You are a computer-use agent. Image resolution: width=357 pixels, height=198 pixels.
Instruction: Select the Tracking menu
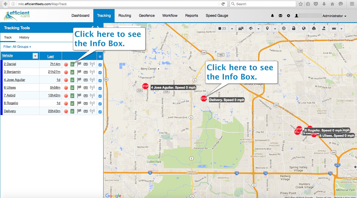(x=104, y=16)
